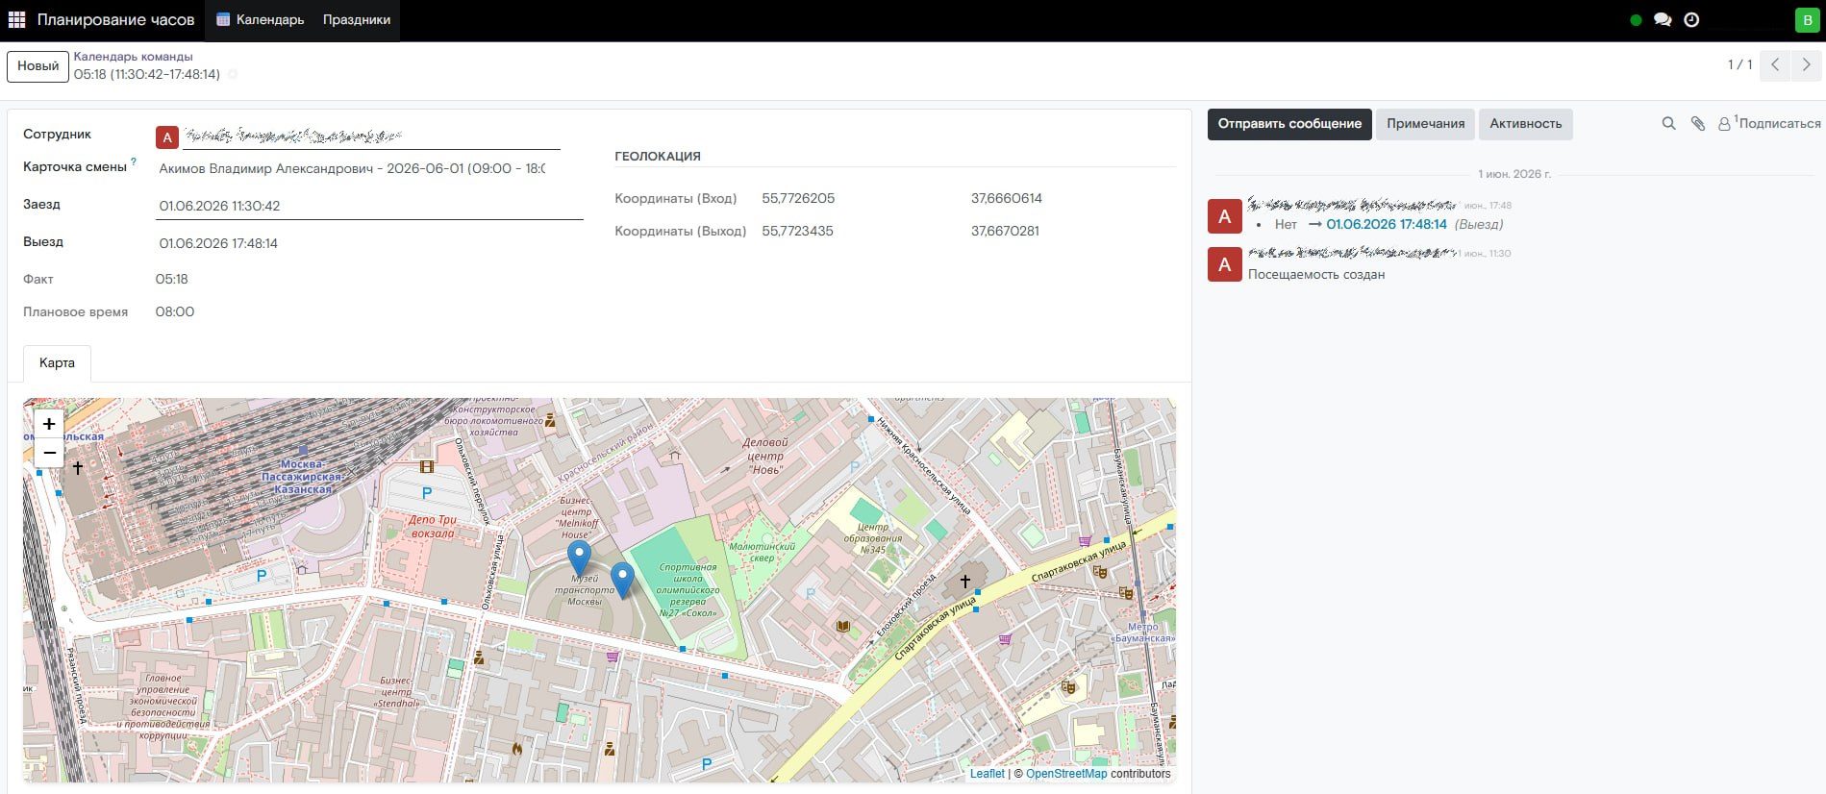Image resolution: width=1826 pixels, height=794 pixels.
Task: Attach files with the paperclip icon
Action: click(1698, 124)
